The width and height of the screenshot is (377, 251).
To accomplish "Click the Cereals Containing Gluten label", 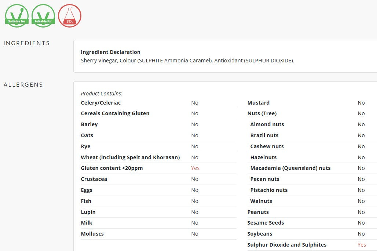I will pos(115,113).
